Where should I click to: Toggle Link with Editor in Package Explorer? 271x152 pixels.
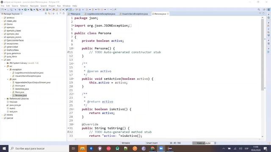pos(49,14)
